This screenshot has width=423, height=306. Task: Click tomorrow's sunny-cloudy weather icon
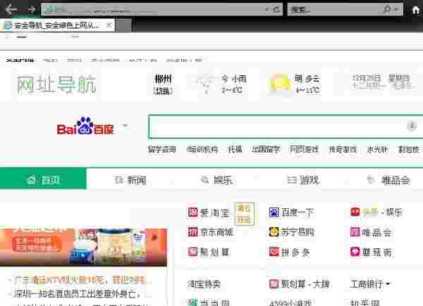pos(279,84)
